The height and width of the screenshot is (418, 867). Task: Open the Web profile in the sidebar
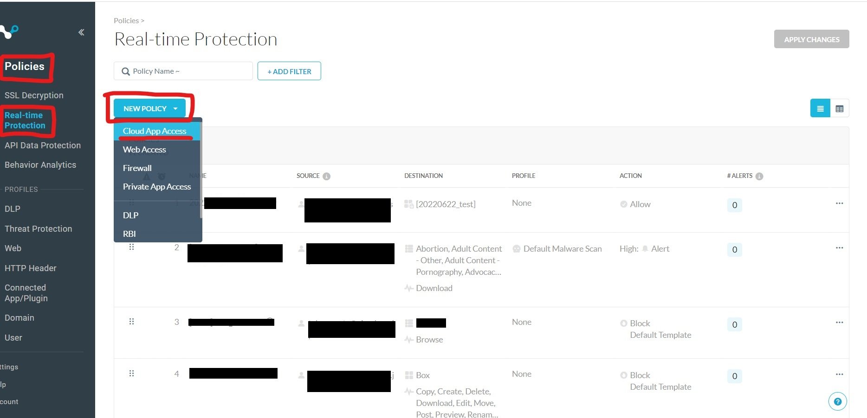click(13, 248)
